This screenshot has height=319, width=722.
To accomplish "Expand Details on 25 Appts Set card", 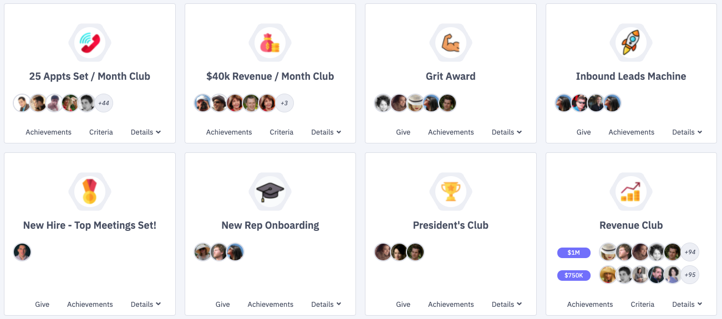I will point(146,132).
